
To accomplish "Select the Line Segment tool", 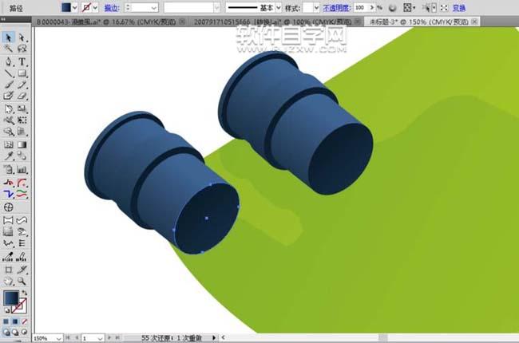I will [x=9, y=73].
